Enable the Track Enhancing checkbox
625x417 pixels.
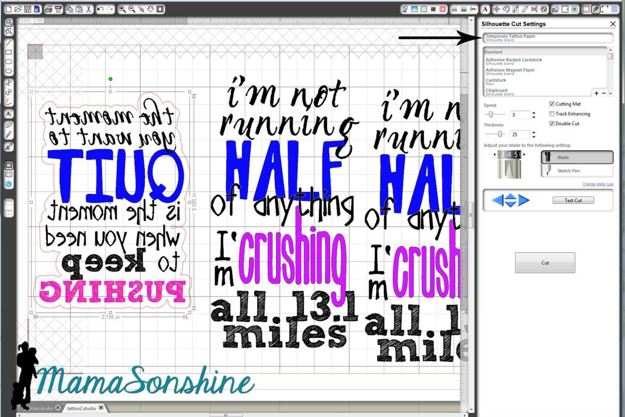(x=552, y=114)
